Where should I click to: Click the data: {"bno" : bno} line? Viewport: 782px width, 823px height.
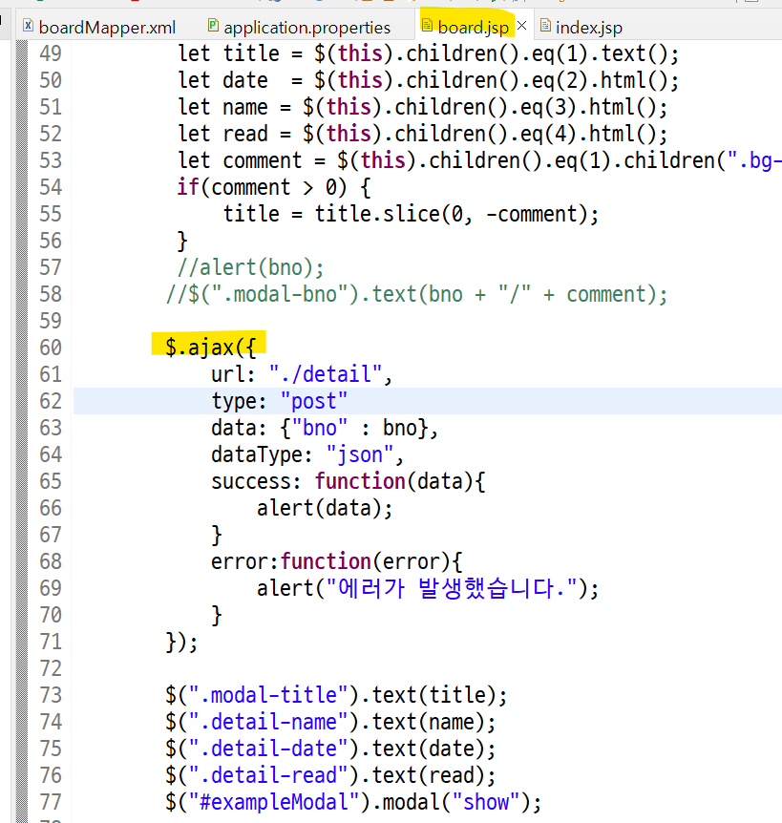325,429
